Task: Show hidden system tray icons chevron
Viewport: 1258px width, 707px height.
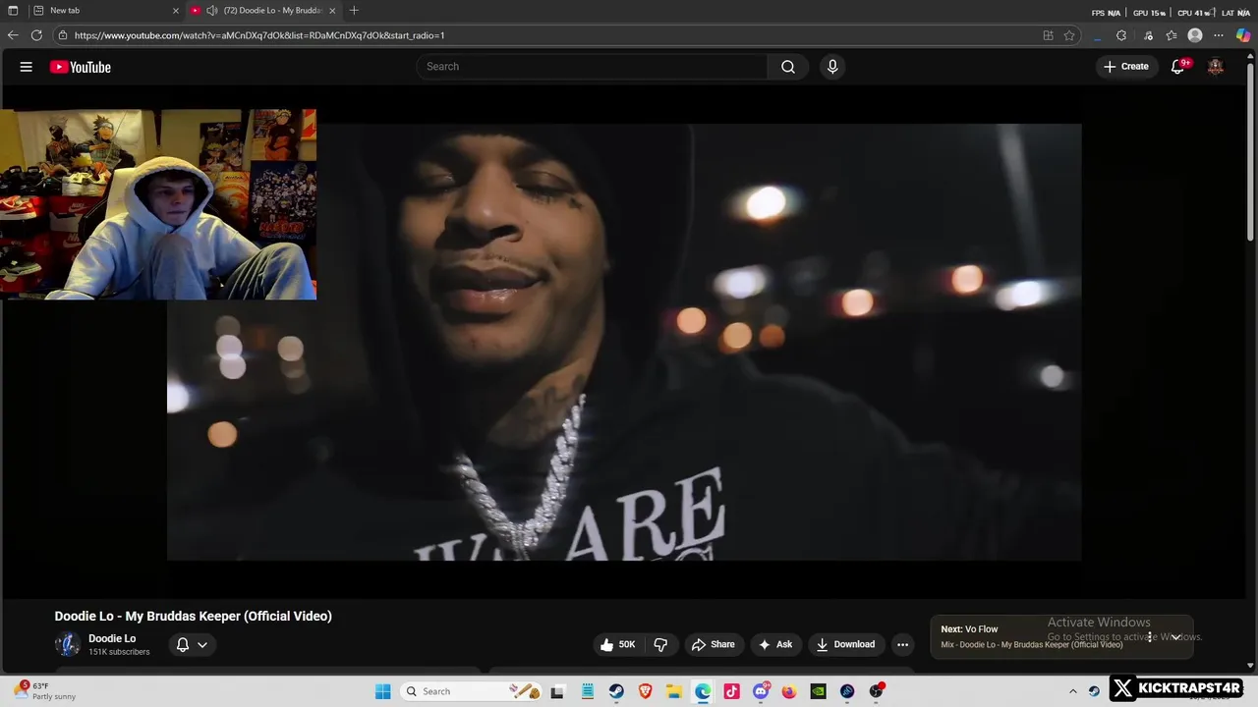Action: click(x=1073, y=691)
